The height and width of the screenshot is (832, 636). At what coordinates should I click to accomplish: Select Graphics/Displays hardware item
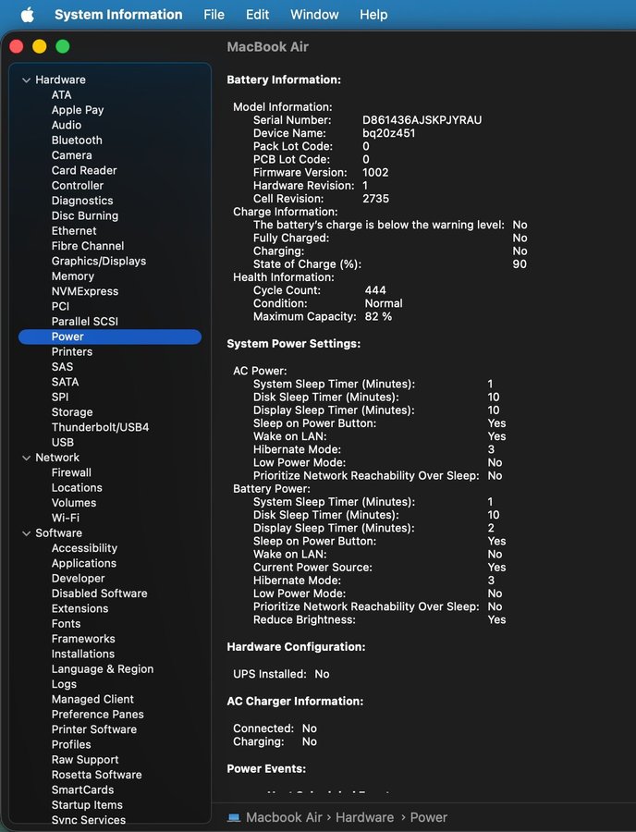tap(99, 261)
